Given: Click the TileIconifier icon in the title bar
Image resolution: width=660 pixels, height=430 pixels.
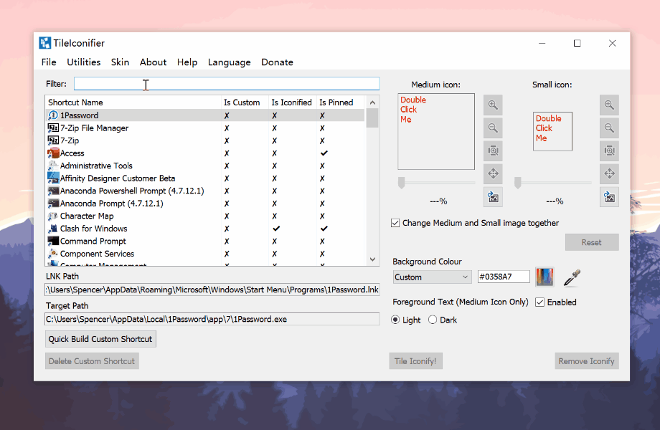Looking at the screenshot, I should point(44,42).
